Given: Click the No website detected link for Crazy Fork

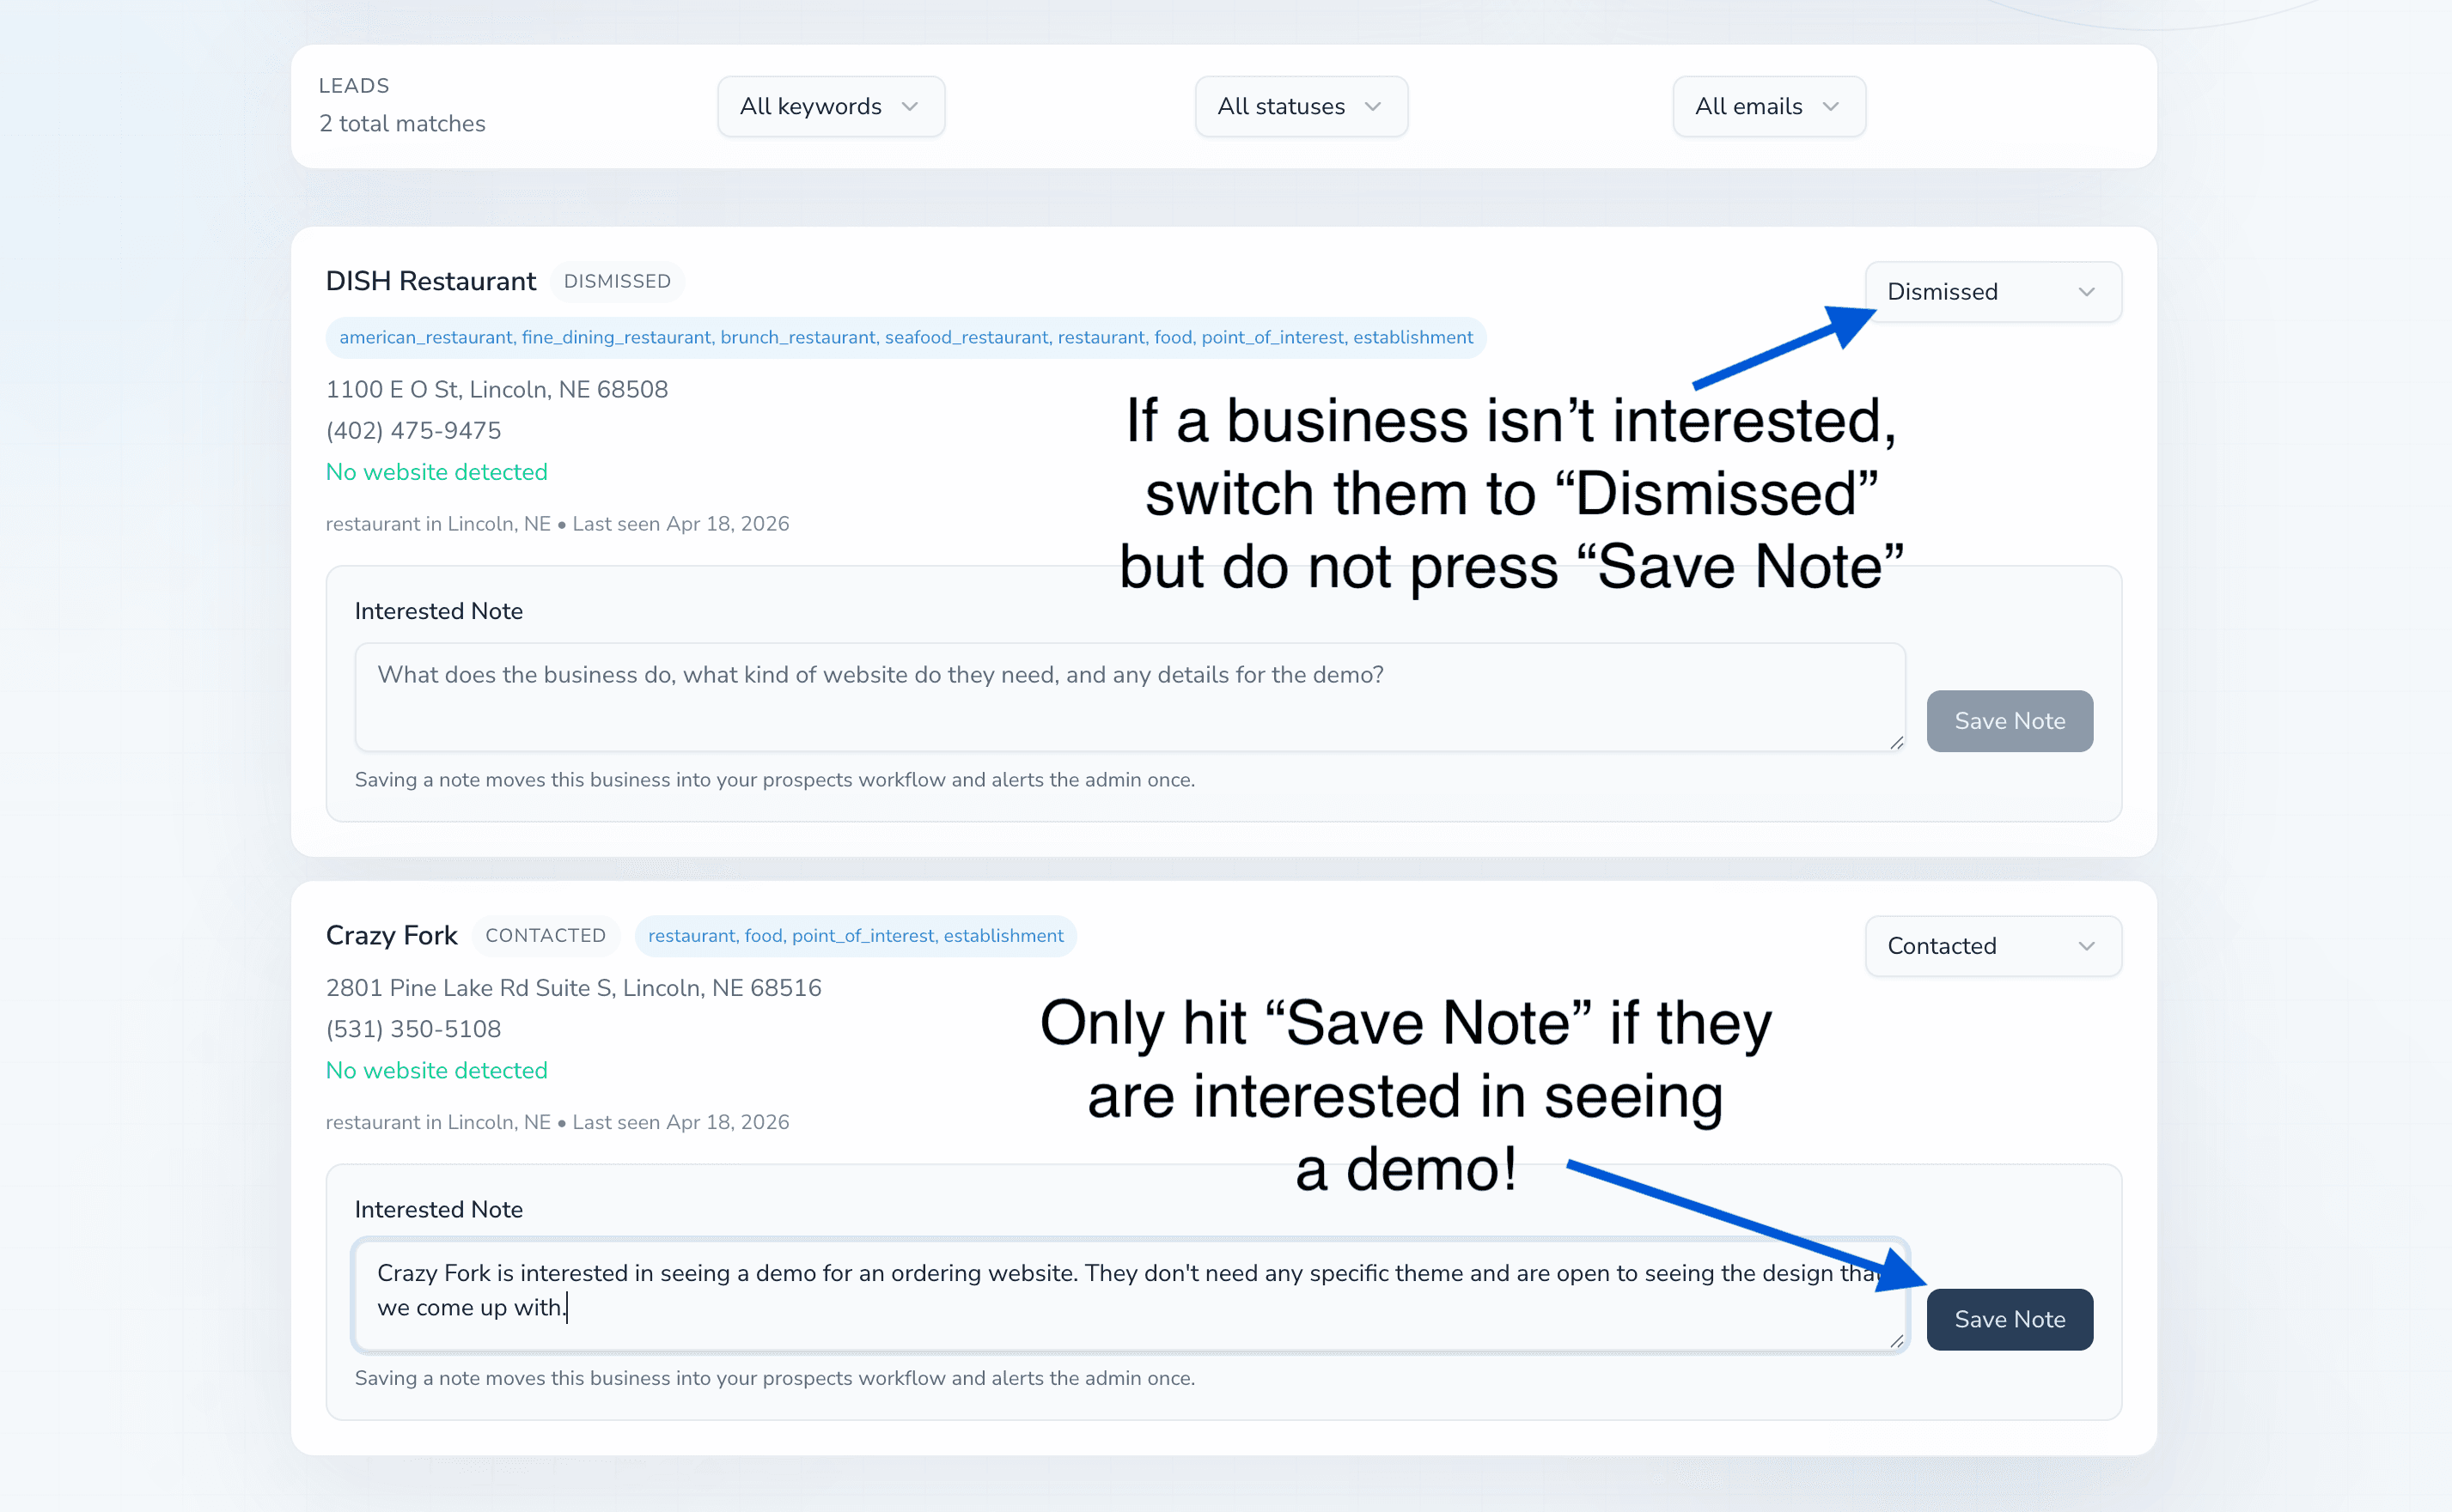Looking at the screenshot, I should (436, 1069).
